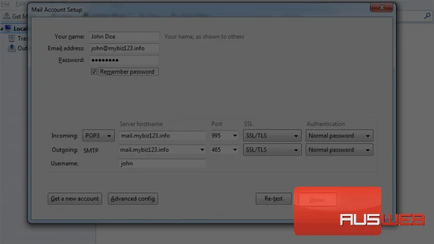Open Advanced config
Image resolution: width=434 pixels, height=244 pixels.
click(x=133, y=199)
